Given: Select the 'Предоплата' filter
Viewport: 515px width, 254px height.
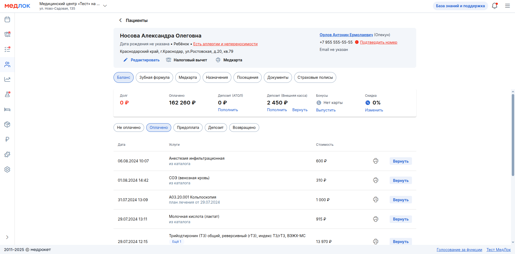Looking at the screenshot, I should (188, 128).
